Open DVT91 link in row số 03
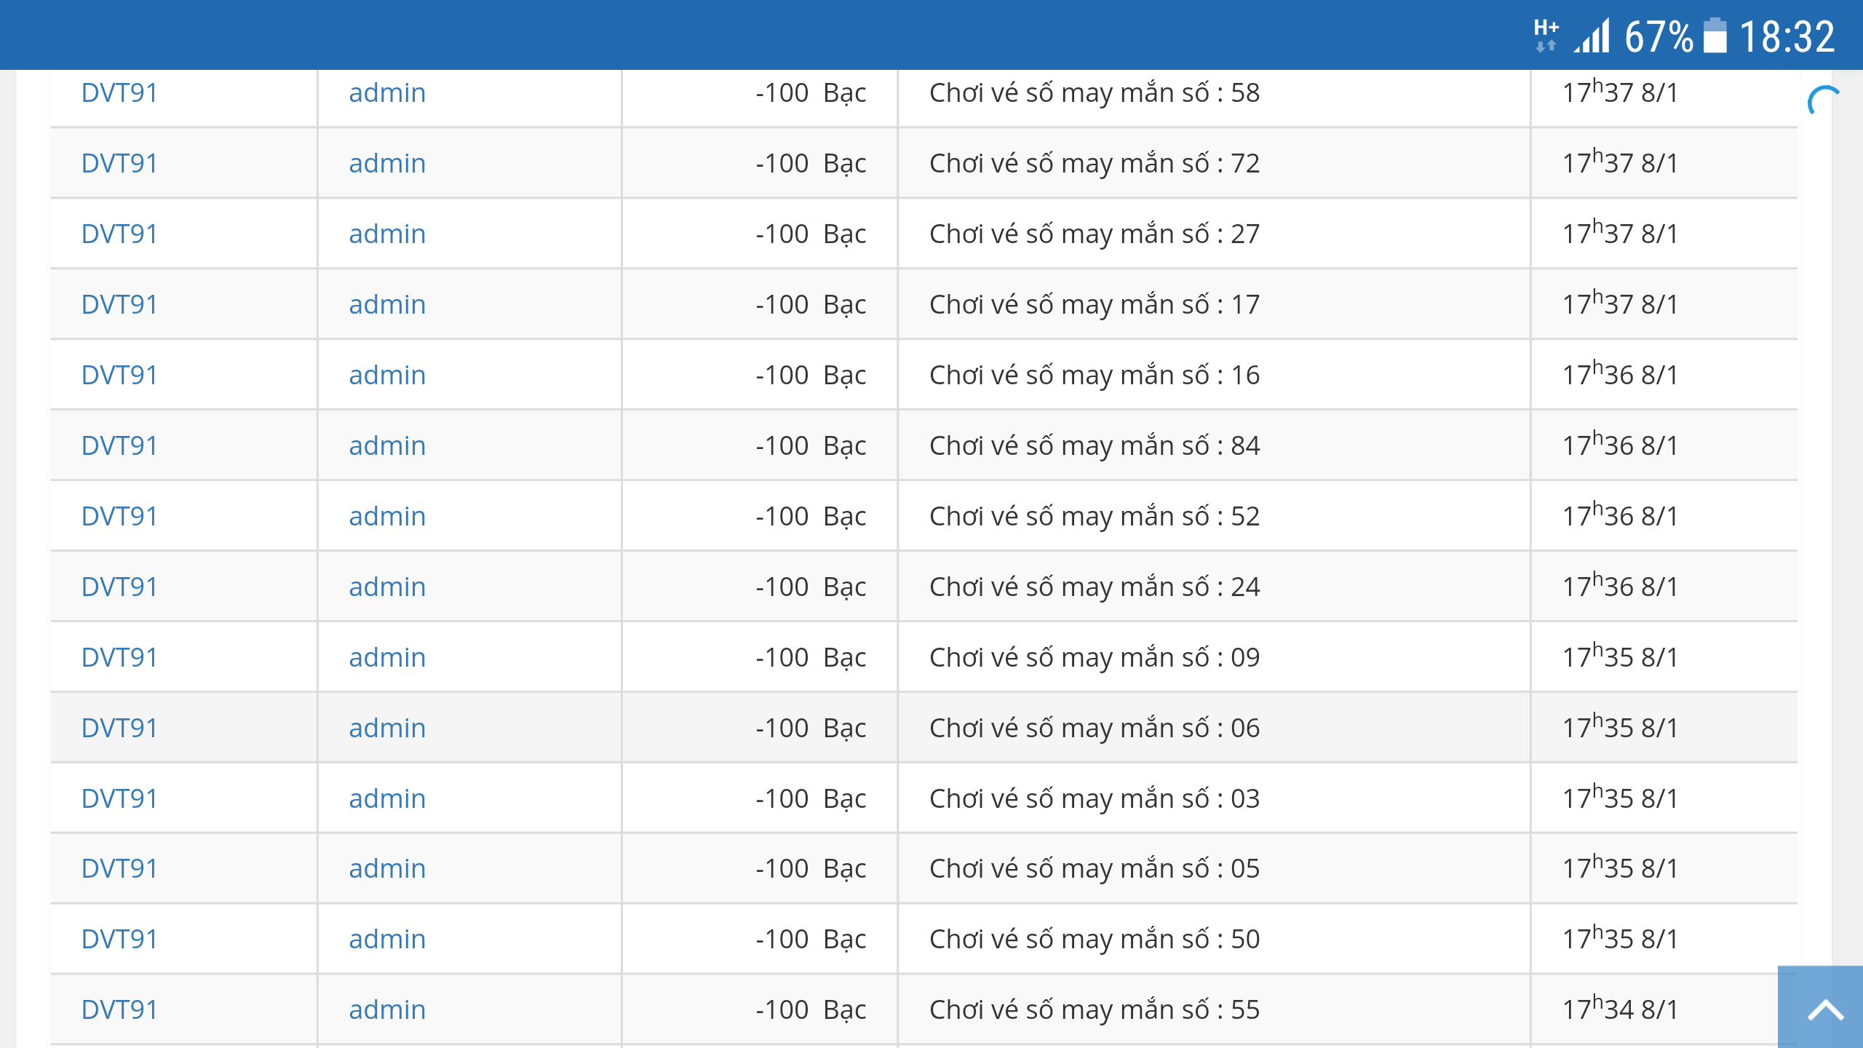Viewport: 1863px width, 1048px height. coord(119,799)
